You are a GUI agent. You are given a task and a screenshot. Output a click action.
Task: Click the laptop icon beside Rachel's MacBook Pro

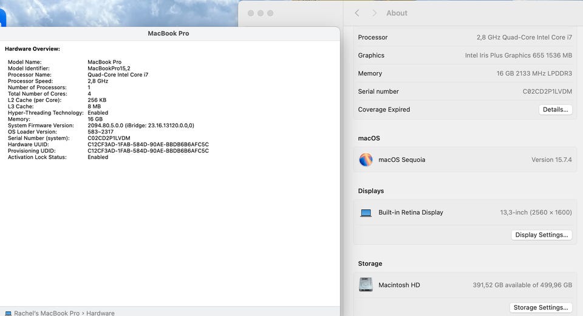click(8, 314)
